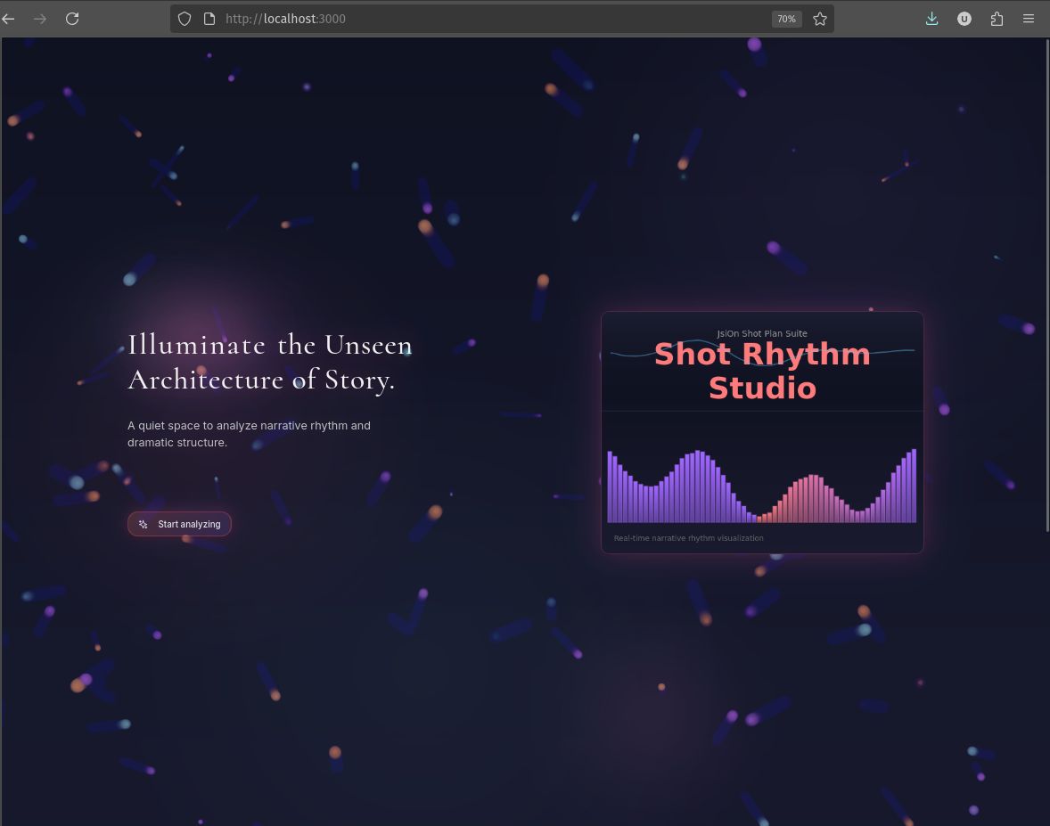This screenshot has width=1050, height=826.
Task: Open the Extensions puzzle-piece icon
Action: [x=997, y=18]
